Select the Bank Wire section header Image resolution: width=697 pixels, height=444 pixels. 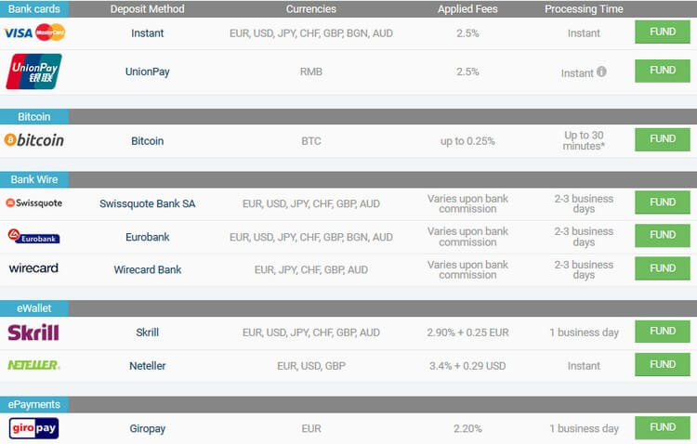point(34,179)
